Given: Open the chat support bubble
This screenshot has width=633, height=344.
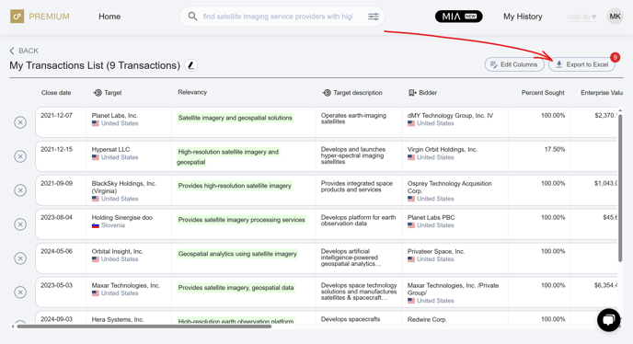Looking at the screenshot, I should pyautogui.click(x=609, y=320).
